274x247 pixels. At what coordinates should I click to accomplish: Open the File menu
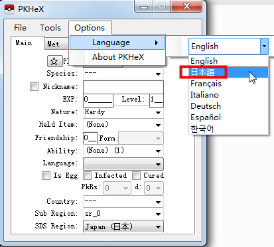pyautogui.click(x=20, y=28)
